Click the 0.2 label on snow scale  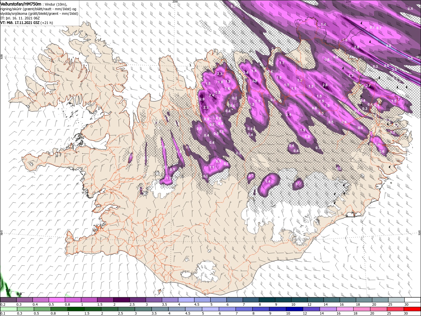(x=3, y=304)
